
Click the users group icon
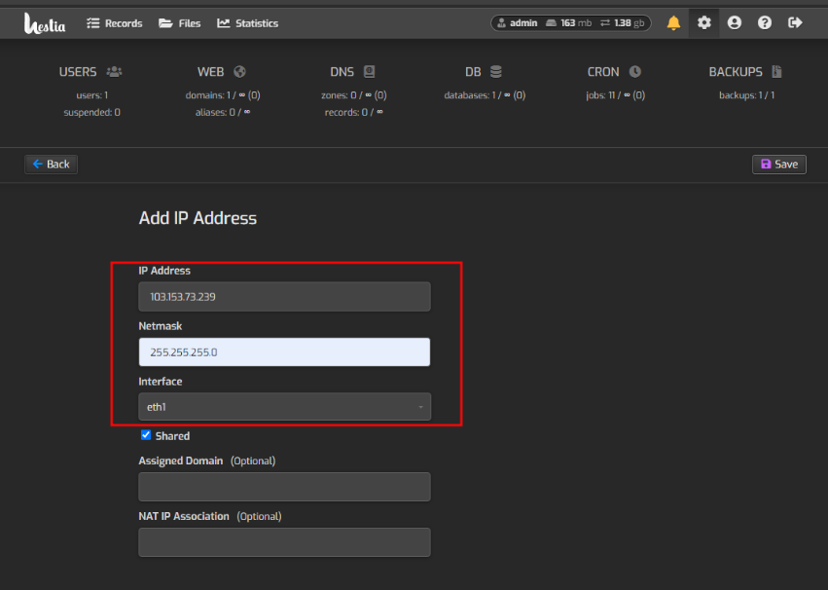114,71
